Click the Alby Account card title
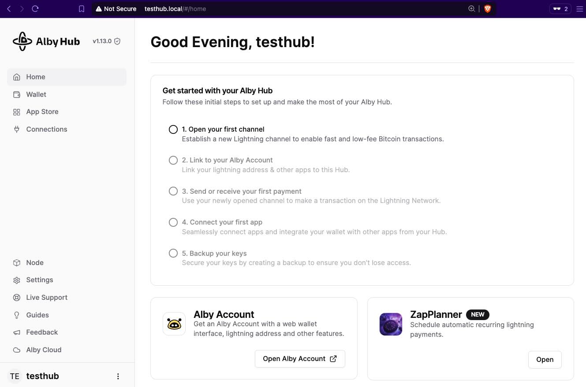Screen dimensions: 586x387 click(224, 314)
